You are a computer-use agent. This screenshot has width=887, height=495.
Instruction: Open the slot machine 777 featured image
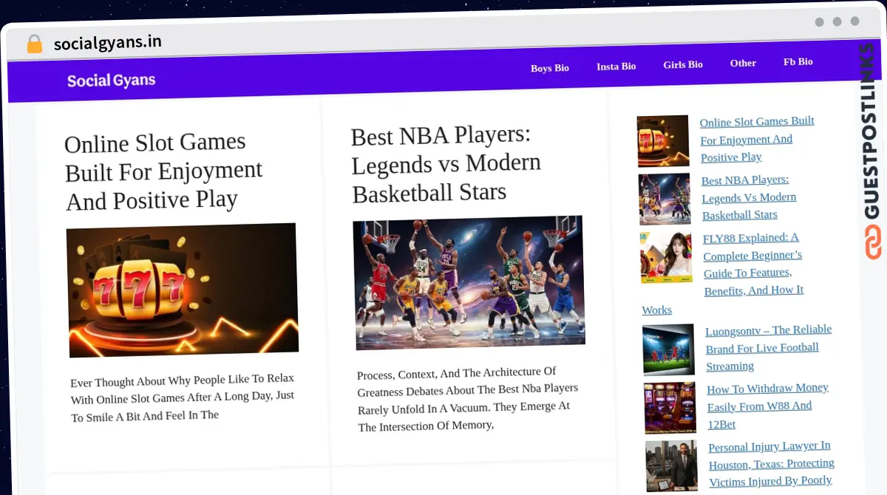coord(183,290)
